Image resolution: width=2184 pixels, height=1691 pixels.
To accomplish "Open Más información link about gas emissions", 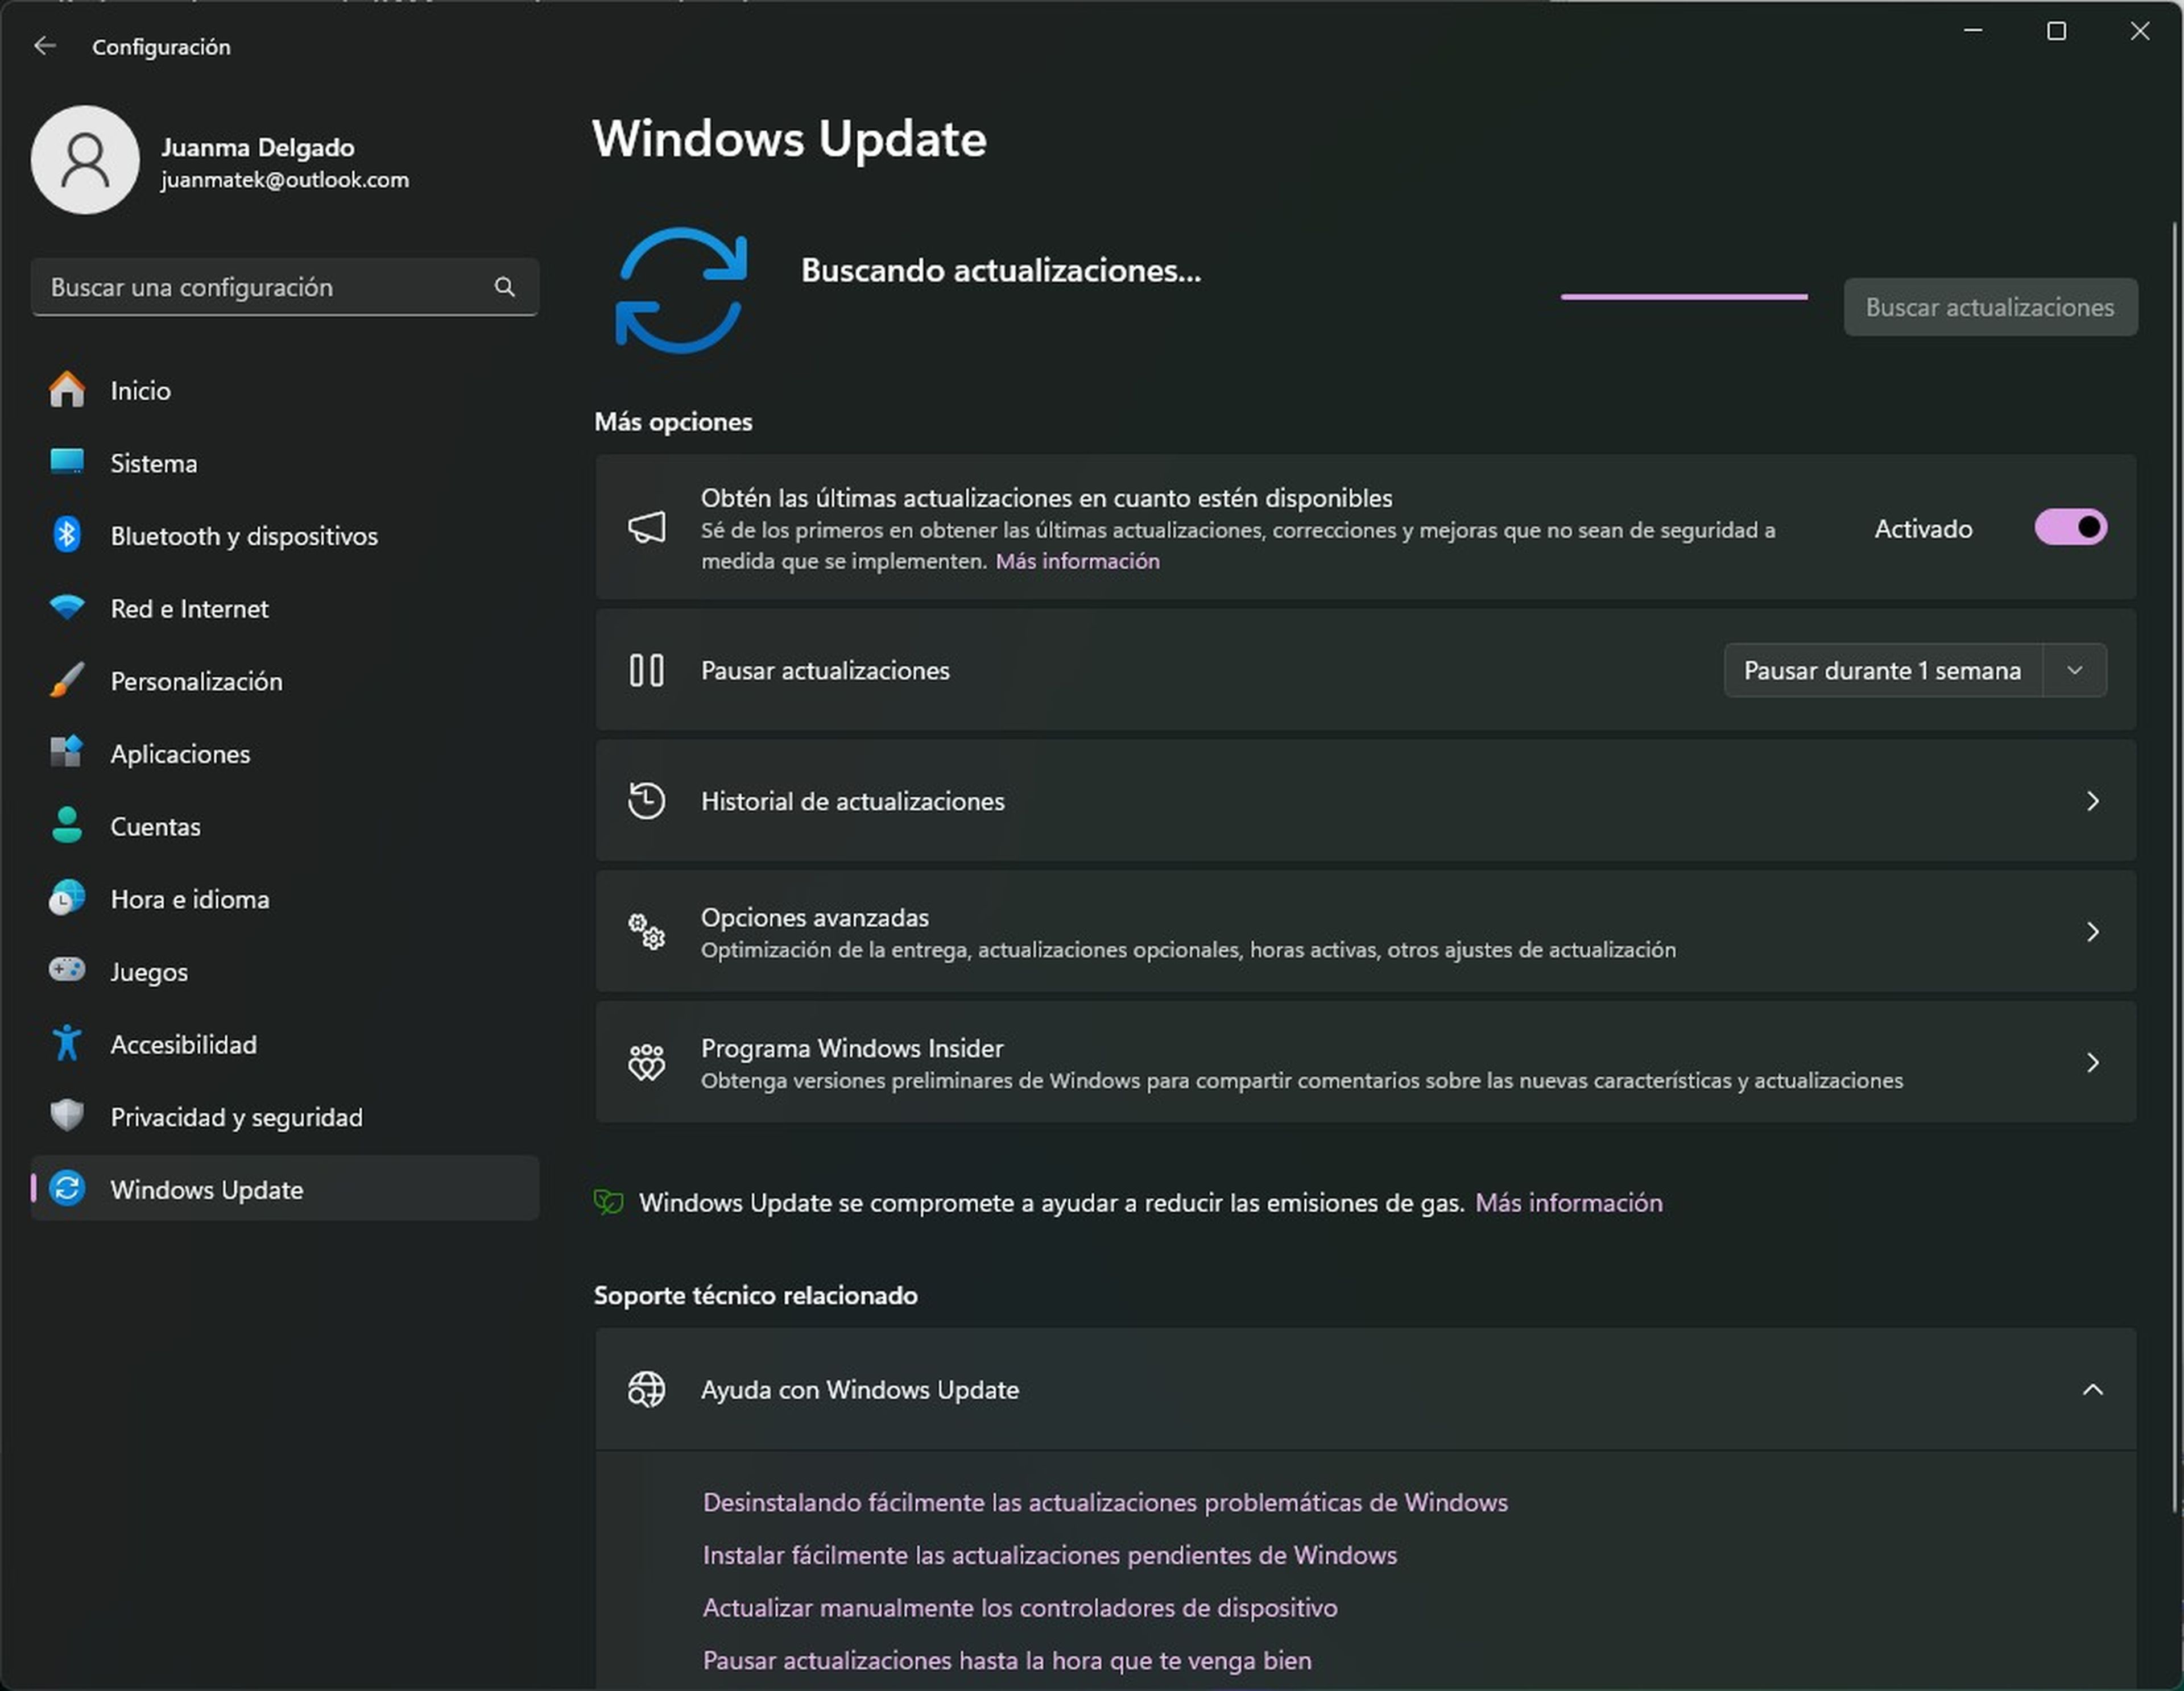I will pos(1568,1202).
